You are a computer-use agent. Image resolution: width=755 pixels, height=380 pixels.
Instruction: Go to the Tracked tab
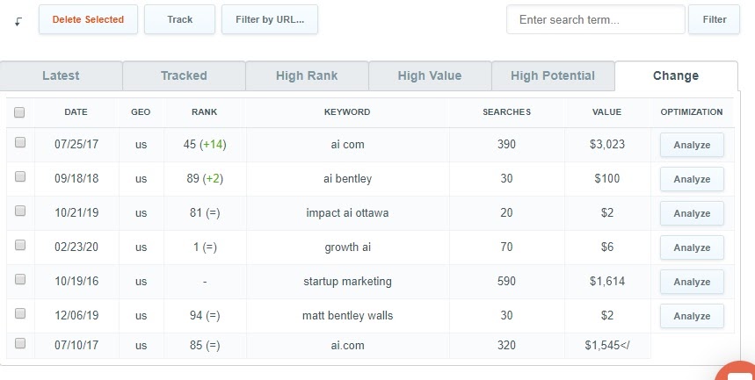point(184,76)
